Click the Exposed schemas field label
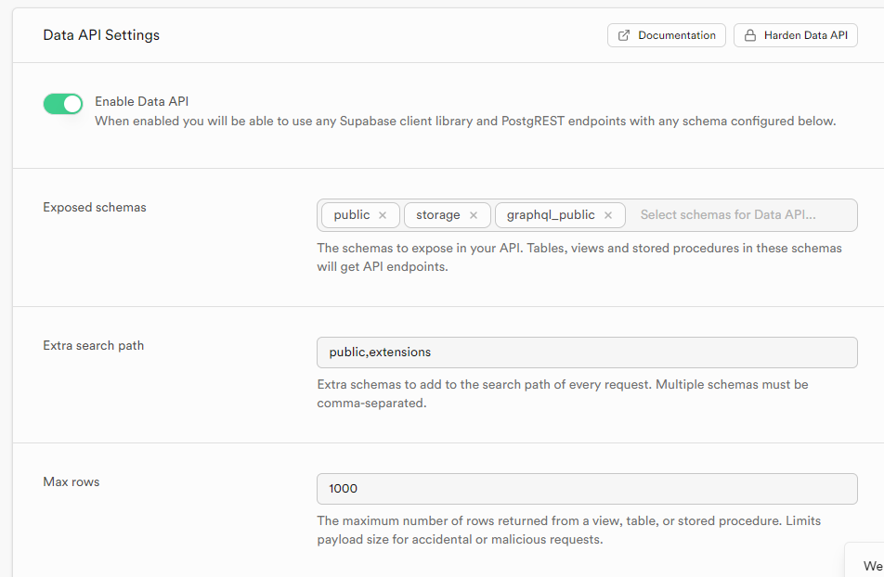This screenshot has width=884, height=577. [x=95, y=208]
